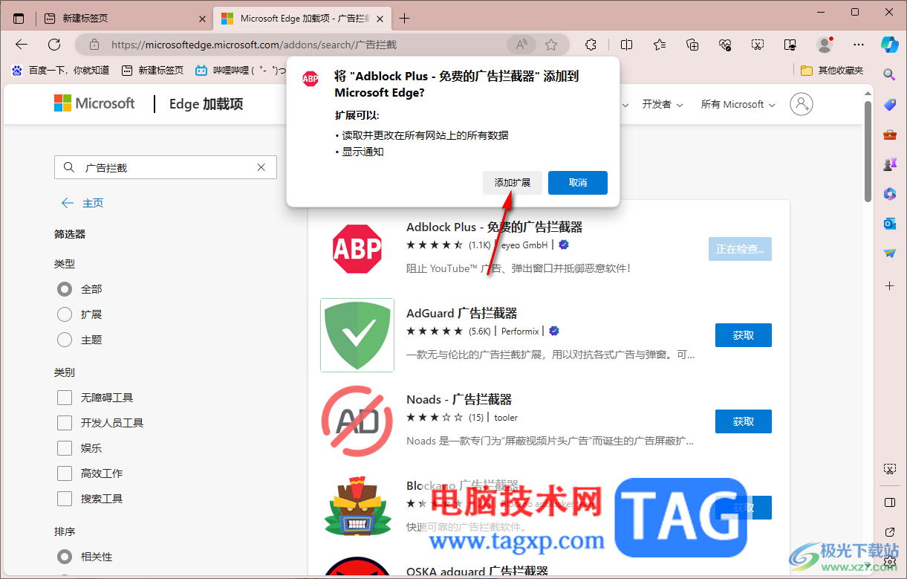
Task: Click 取消 button in dialog
Action: (x=578, y=183)
